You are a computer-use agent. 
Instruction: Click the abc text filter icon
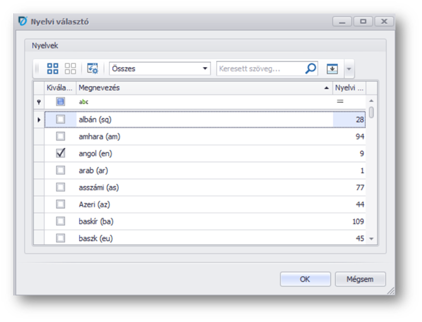pyautogui.click(x=83, y=101)
